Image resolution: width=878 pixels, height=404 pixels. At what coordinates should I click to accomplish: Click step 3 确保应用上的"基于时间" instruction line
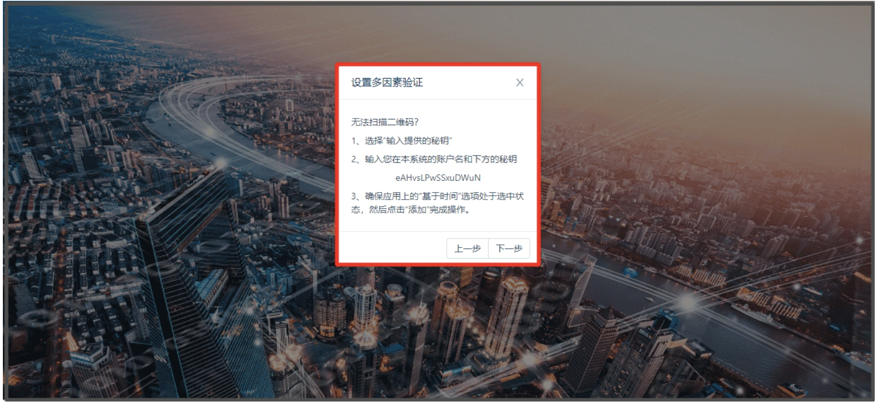coord(437,196)
